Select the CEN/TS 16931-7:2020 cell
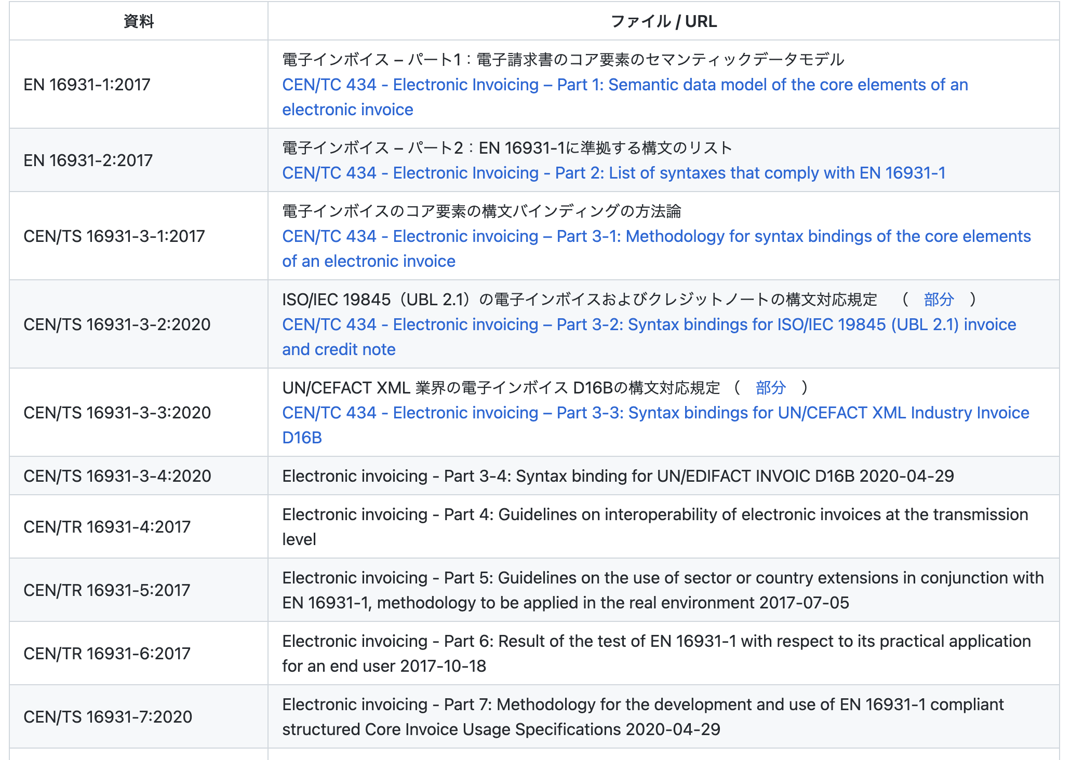 (139, 717)
